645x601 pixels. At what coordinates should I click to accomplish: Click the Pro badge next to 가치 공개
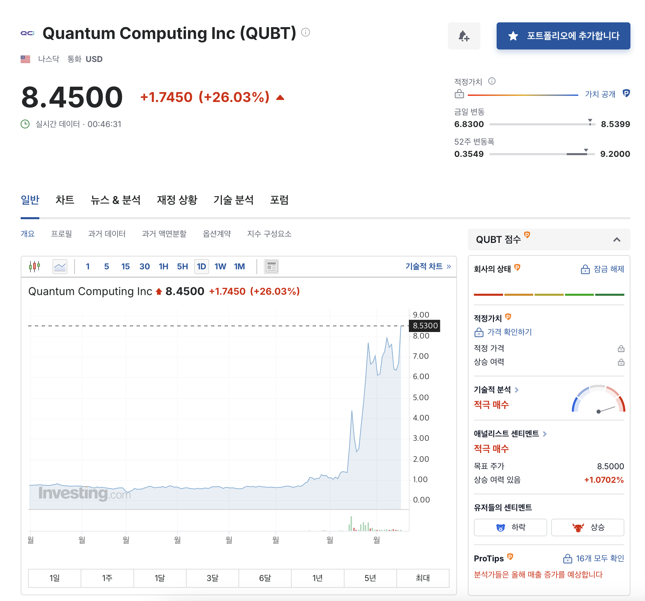tap(626, 94)
